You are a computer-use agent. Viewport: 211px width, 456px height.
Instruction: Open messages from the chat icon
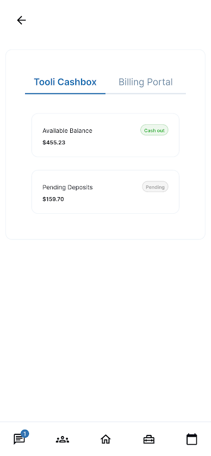click(x=19, y=439)
